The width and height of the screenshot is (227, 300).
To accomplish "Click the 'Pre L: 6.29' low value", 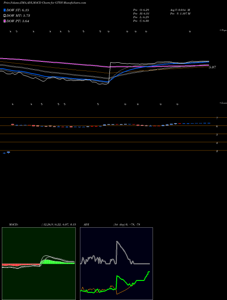I will [141, 17].
